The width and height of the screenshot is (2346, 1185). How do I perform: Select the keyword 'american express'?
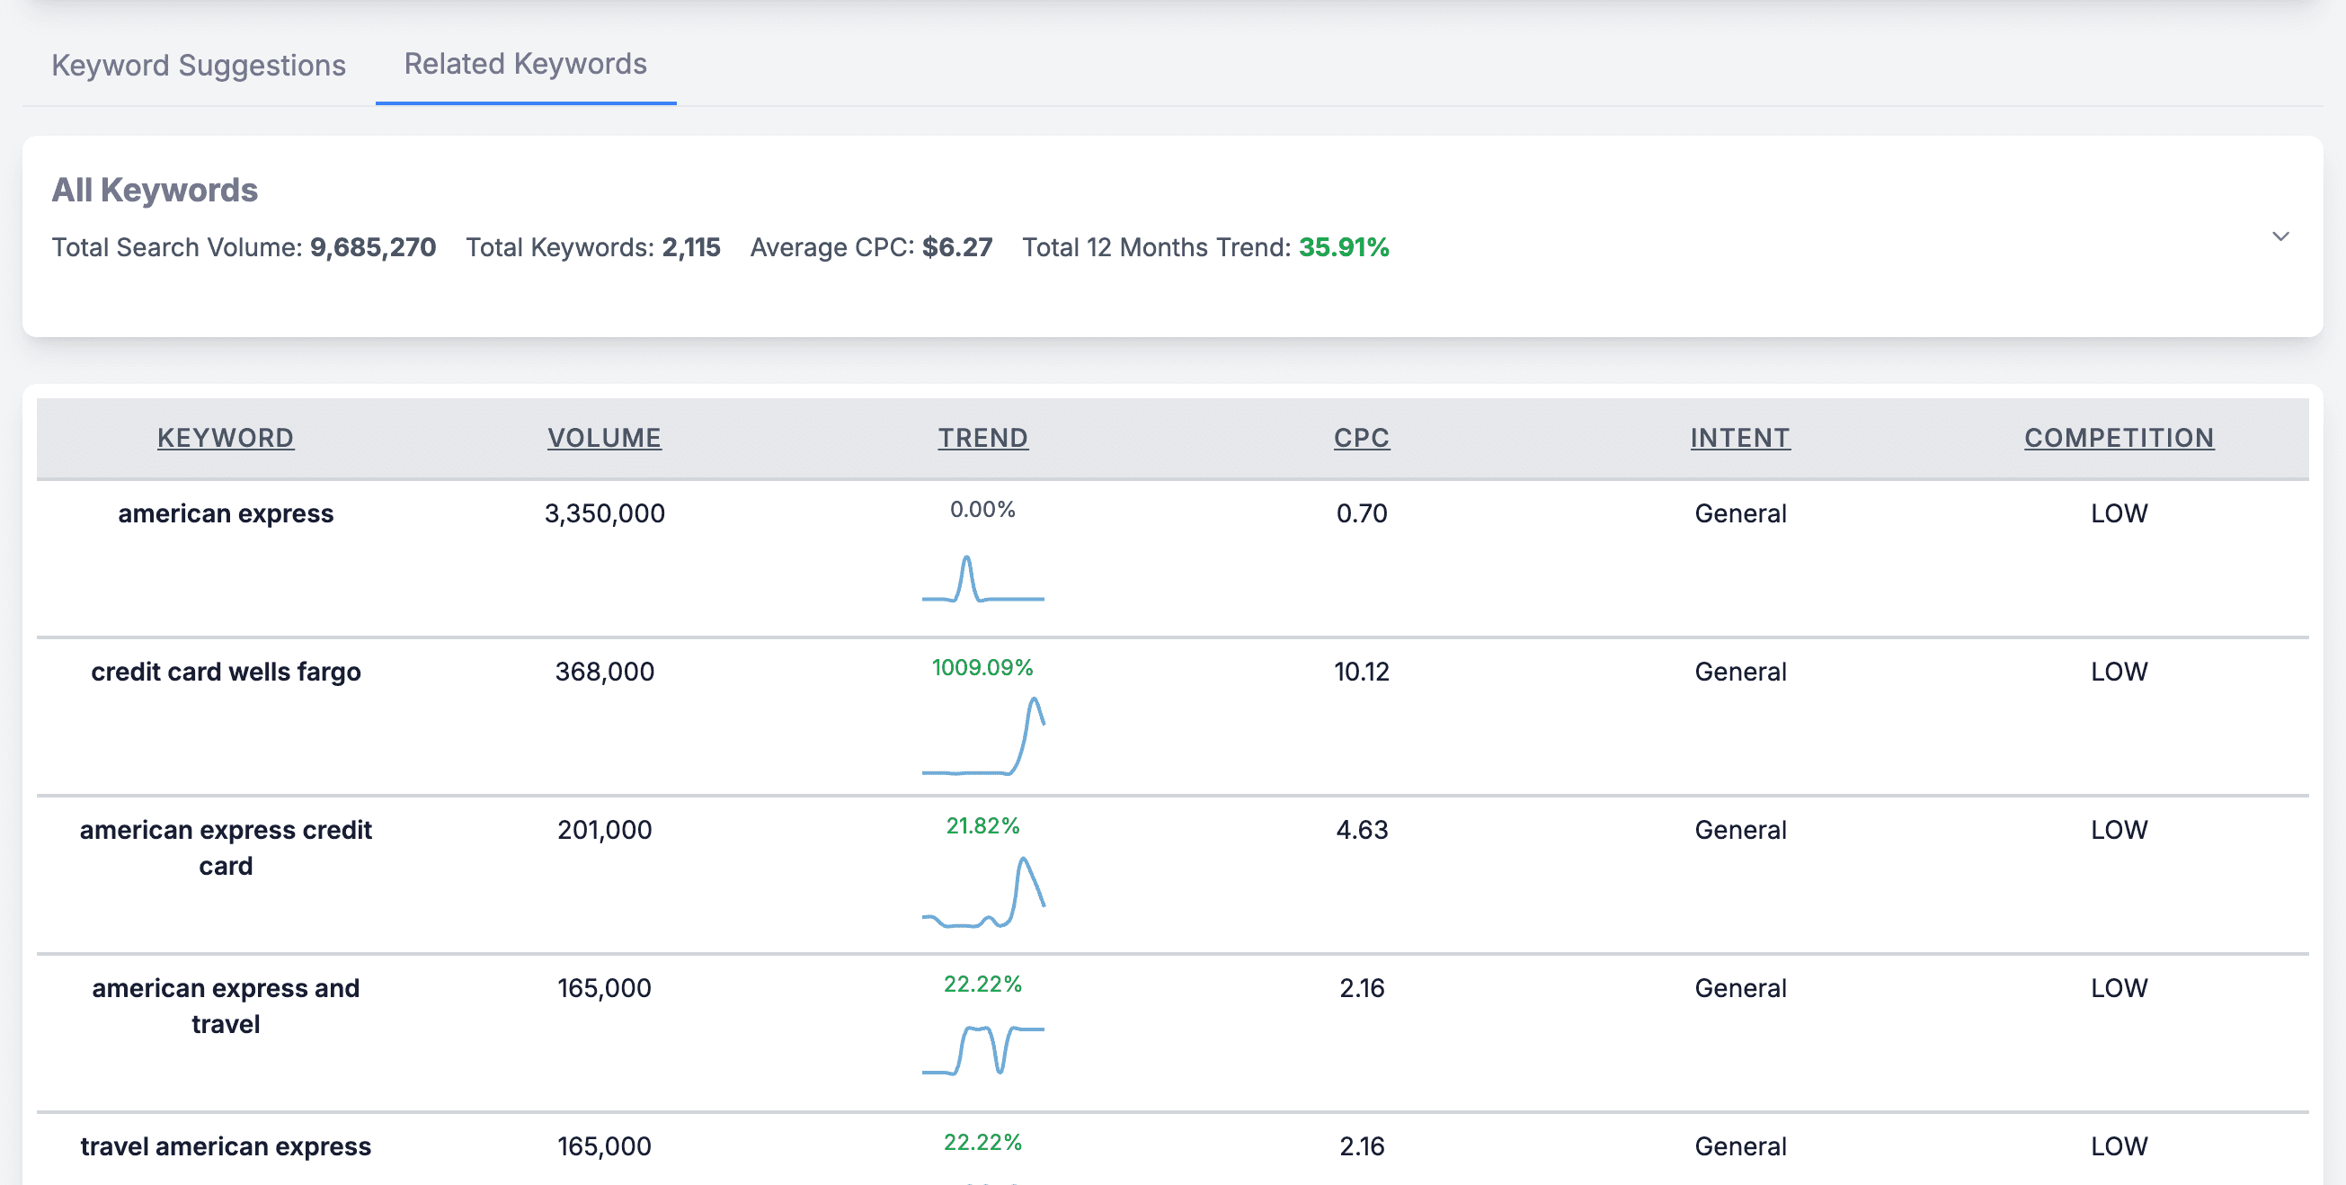225,512
